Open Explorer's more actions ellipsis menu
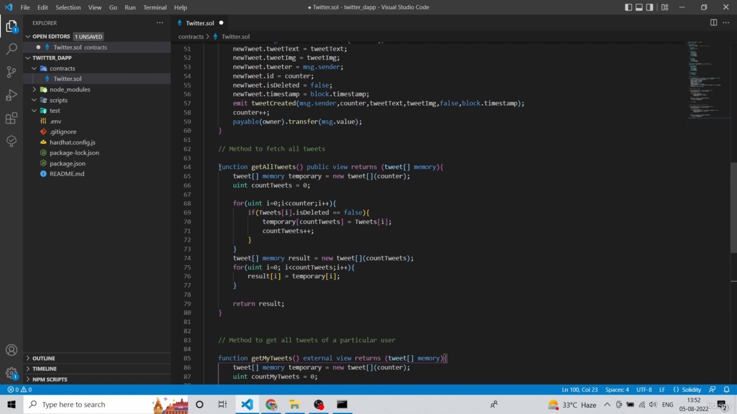This screenshot has width=737, height=414. coord(160,23)
